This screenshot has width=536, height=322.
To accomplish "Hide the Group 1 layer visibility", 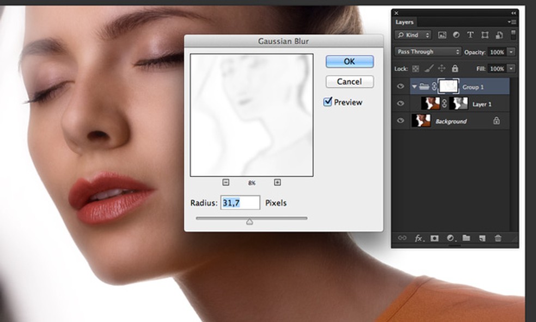I will pyautogui.click(x=401, y=86).
